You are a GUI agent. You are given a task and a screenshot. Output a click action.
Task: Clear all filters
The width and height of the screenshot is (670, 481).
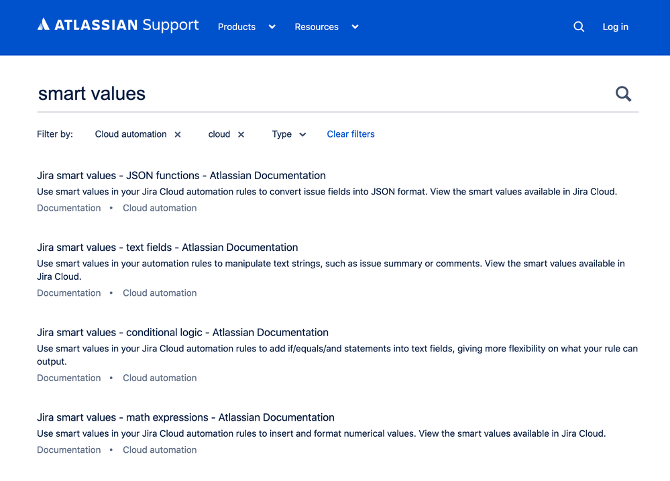(x=350, y=134)
